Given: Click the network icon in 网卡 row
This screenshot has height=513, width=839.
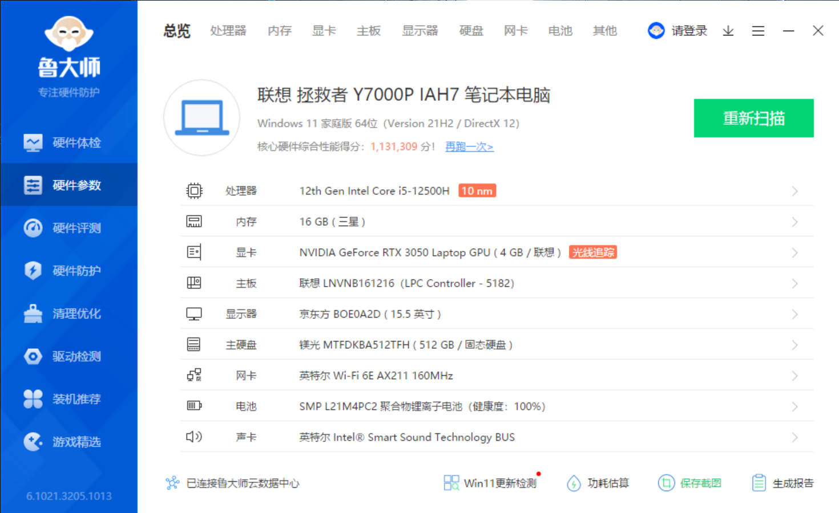Looking at the screenshot, I should [194, 375].
